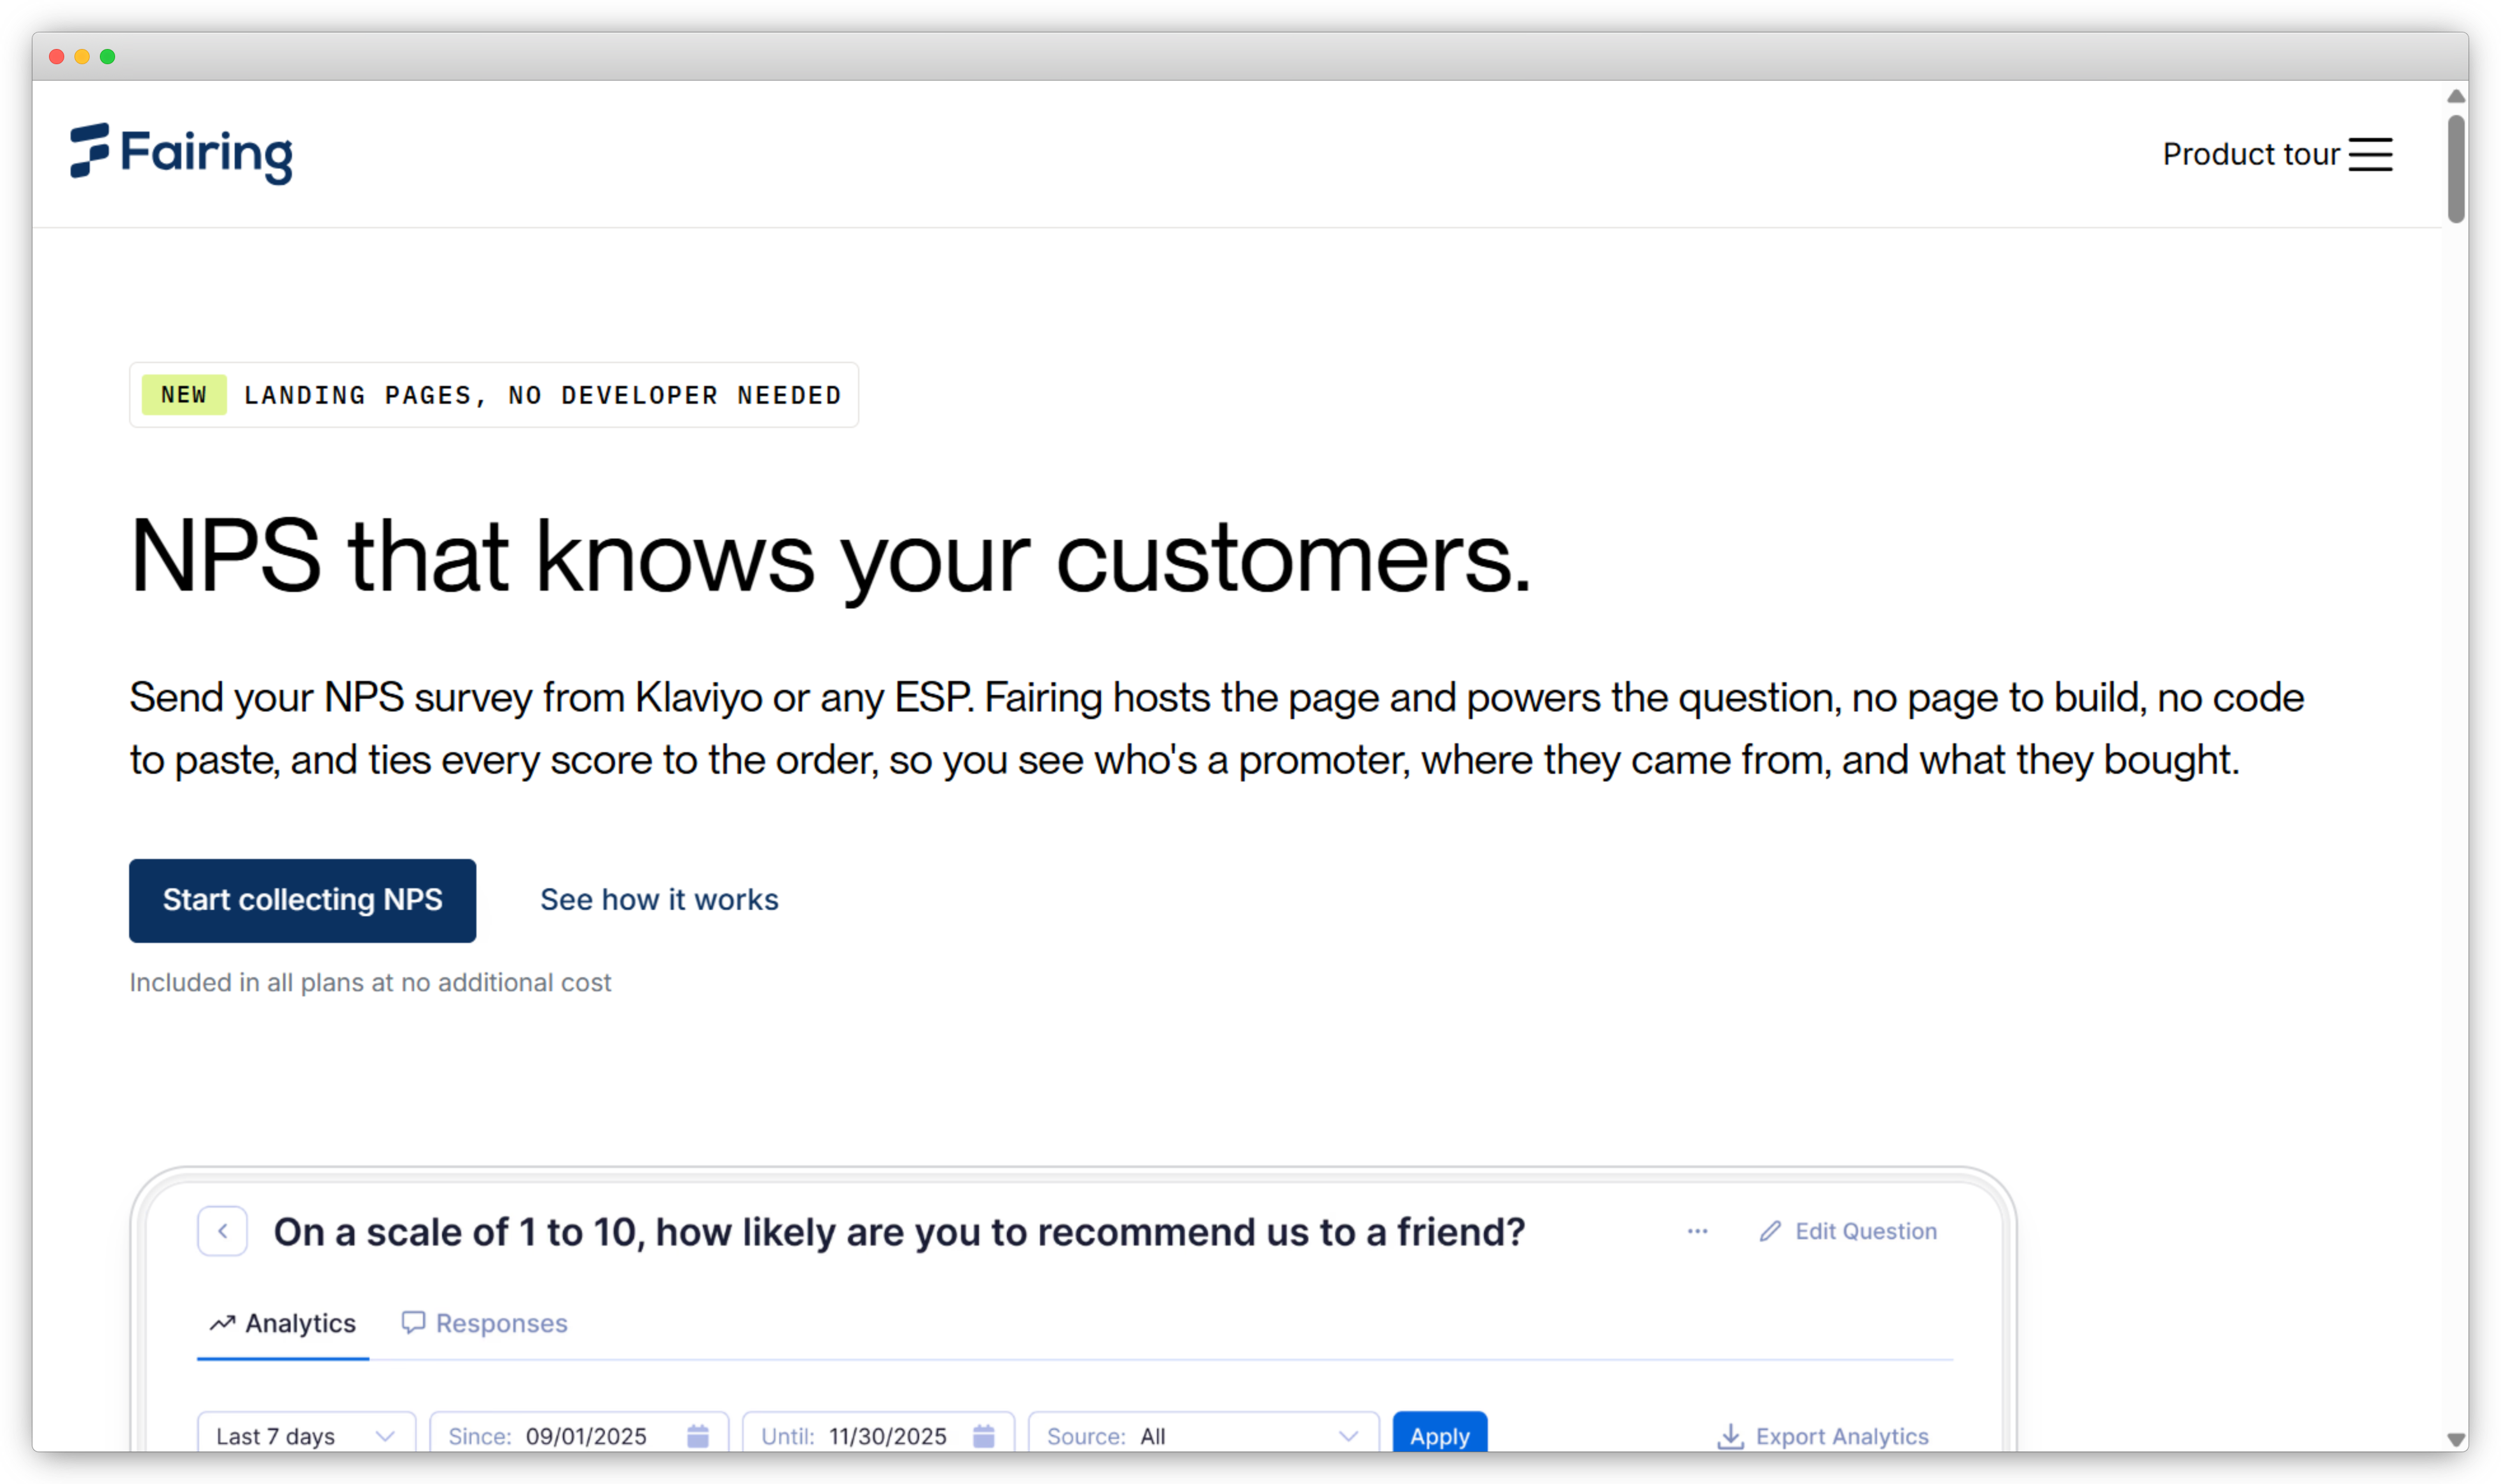
Task: Switch to the Responses tab
Action: tap(484, 1323)
